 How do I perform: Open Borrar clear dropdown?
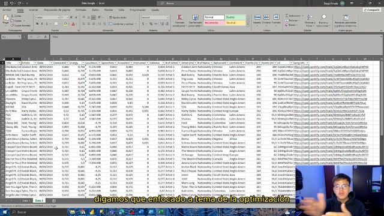291,25
